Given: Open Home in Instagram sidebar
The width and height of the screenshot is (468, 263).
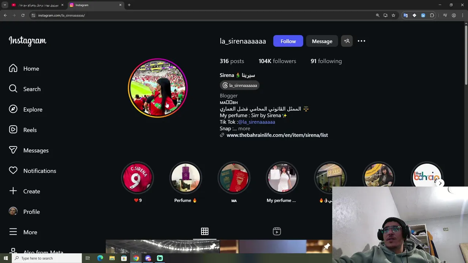Looking at the screenshot, I should (x=24, y=69).
